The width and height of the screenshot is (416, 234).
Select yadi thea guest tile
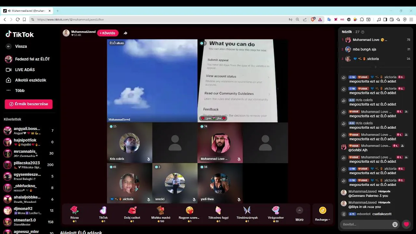(220, 183)
